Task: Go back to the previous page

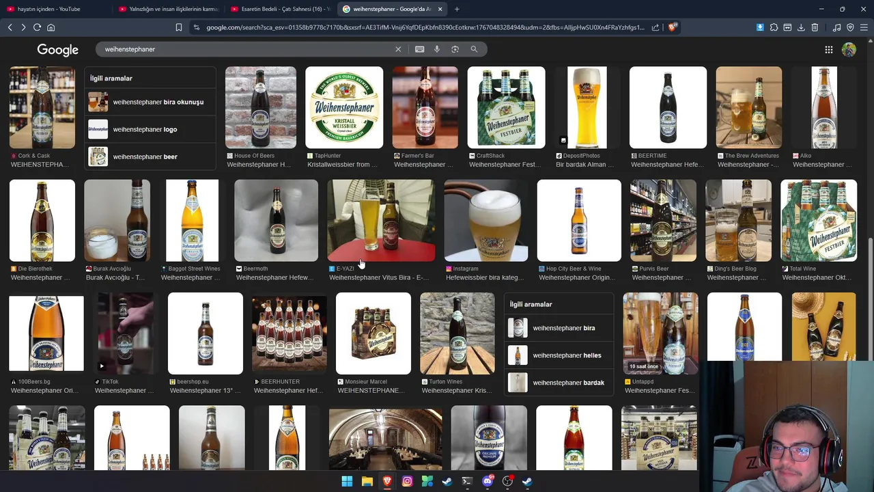Action: point(10,27)
